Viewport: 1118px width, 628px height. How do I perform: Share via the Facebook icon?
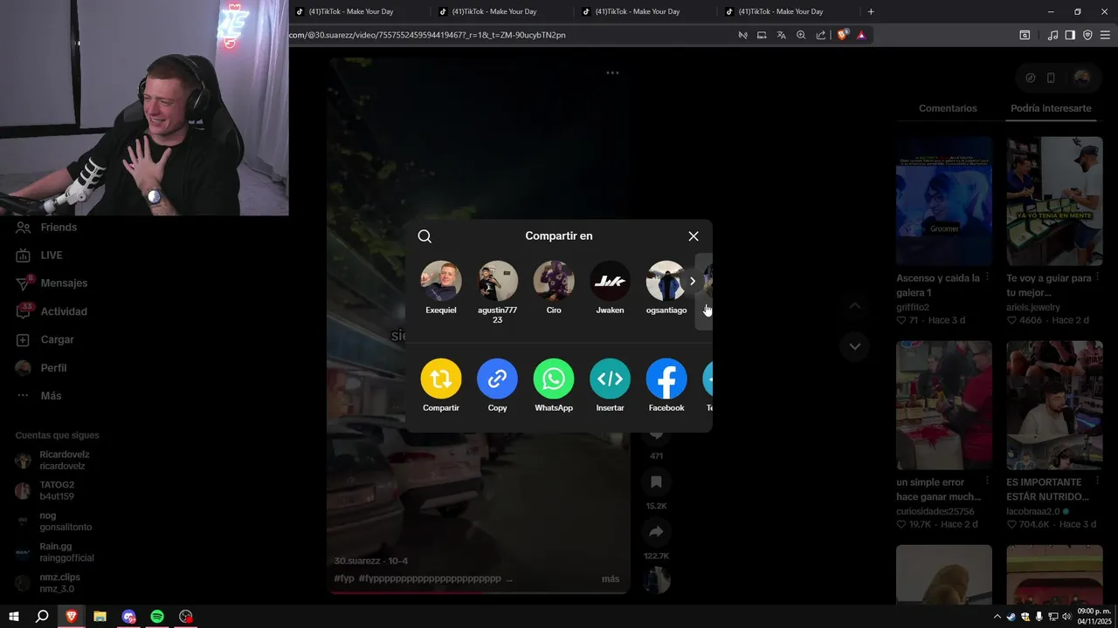tap(666, 379)
